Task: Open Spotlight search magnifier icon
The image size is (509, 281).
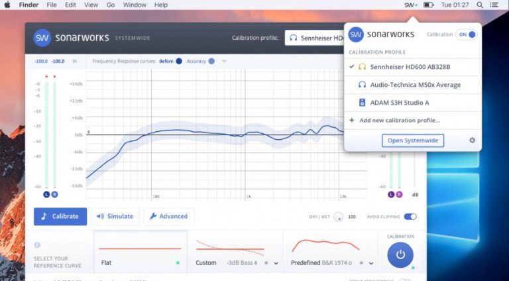Action: pos(480,5)
